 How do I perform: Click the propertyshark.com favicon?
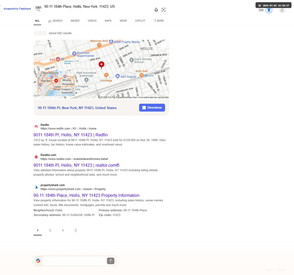coord(36,187)
